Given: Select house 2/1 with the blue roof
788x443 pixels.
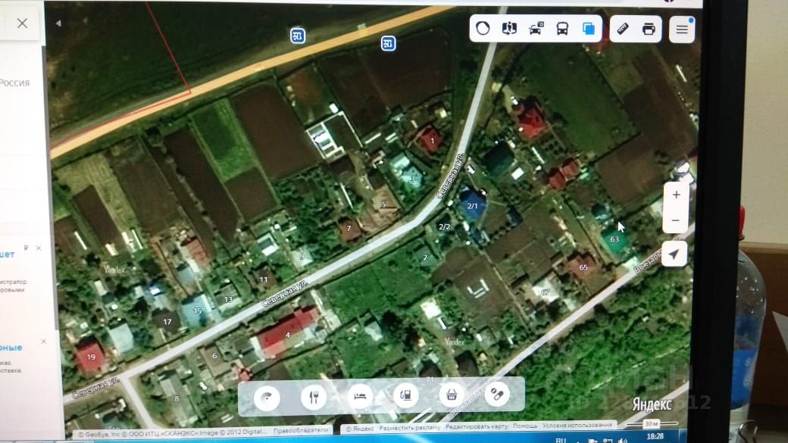Looking at the screenshot, I should tap(472, 206).
